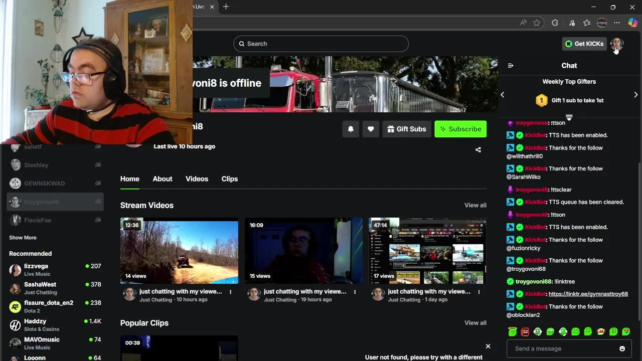Open FlexieFae in followed channels
The height and width of the screenshot is (361, 642).
click(55, 220)
